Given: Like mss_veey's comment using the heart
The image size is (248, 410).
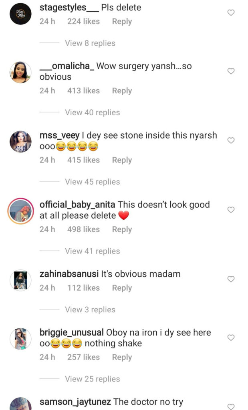Looking at the screenshot, I should [x=231, y=141].
